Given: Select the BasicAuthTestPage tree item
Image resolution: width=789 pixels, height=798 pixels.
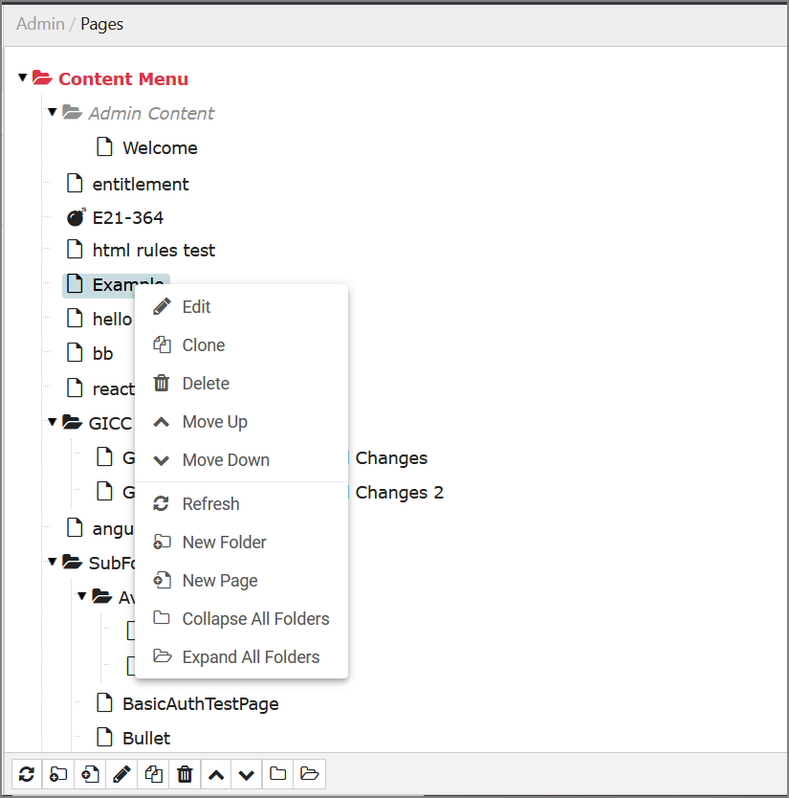Looking at the screenshot, I should tap(201, 704).
